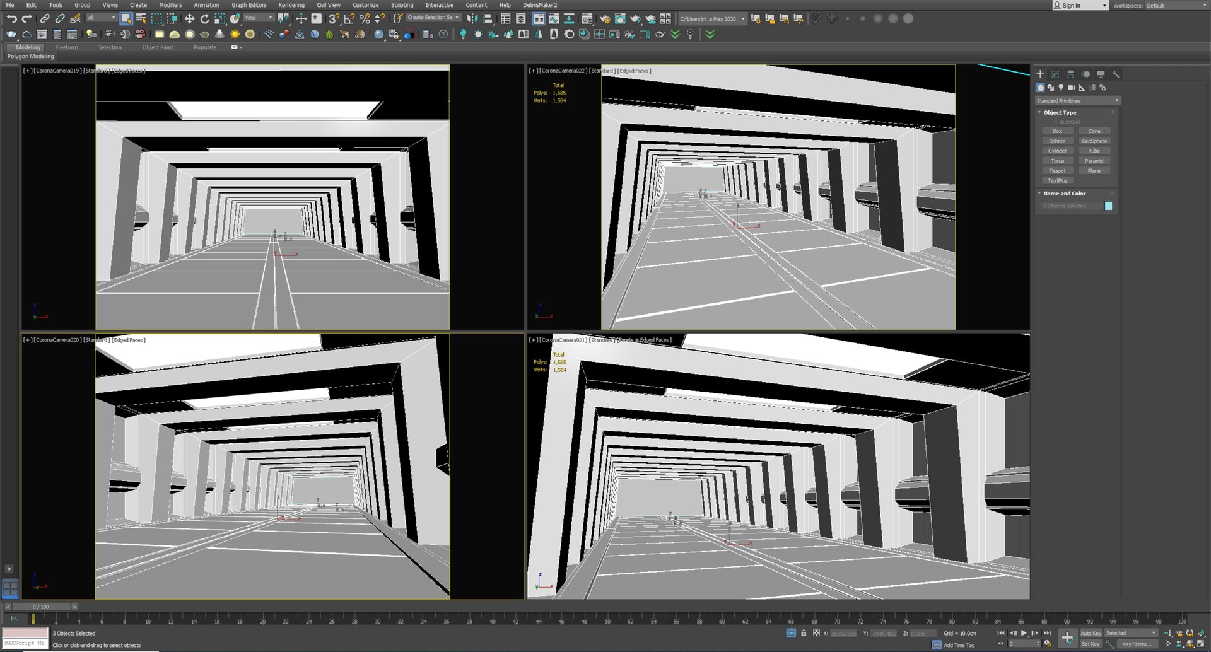Click the Cylinder object button
The width and height of the screenshot is (1211, 652).
coord(1057,151)
